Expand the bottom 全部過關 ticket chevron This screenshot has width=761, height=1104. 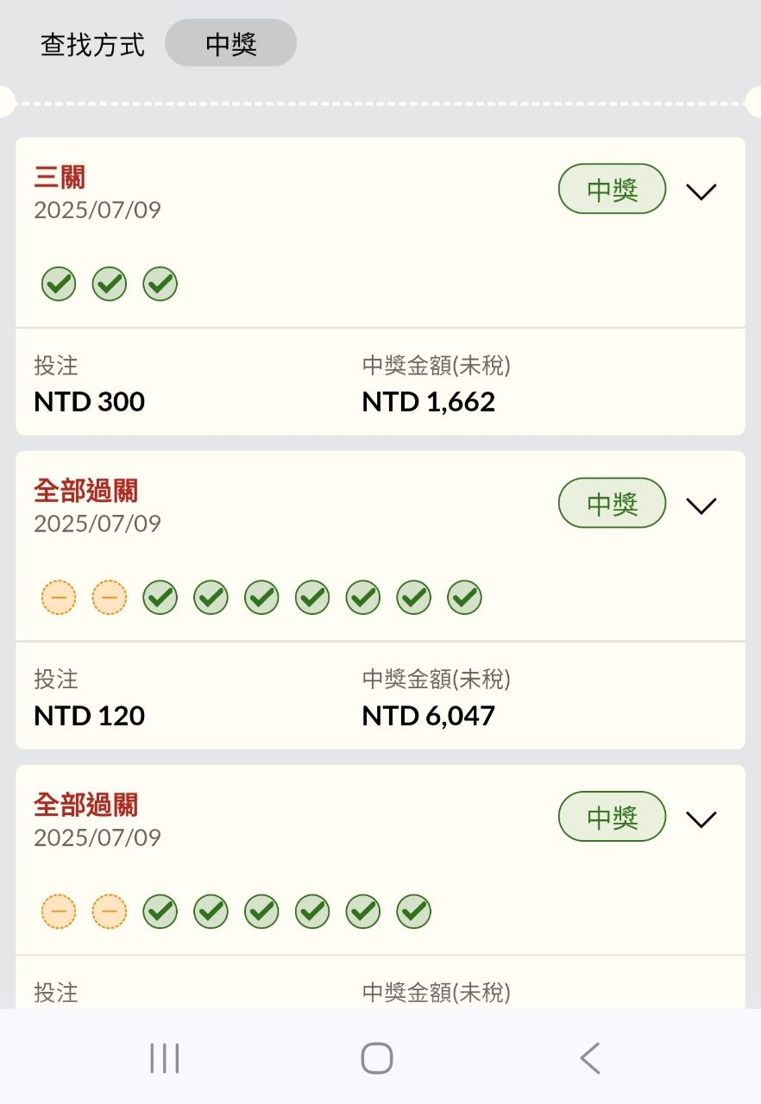tap(701, 819)
